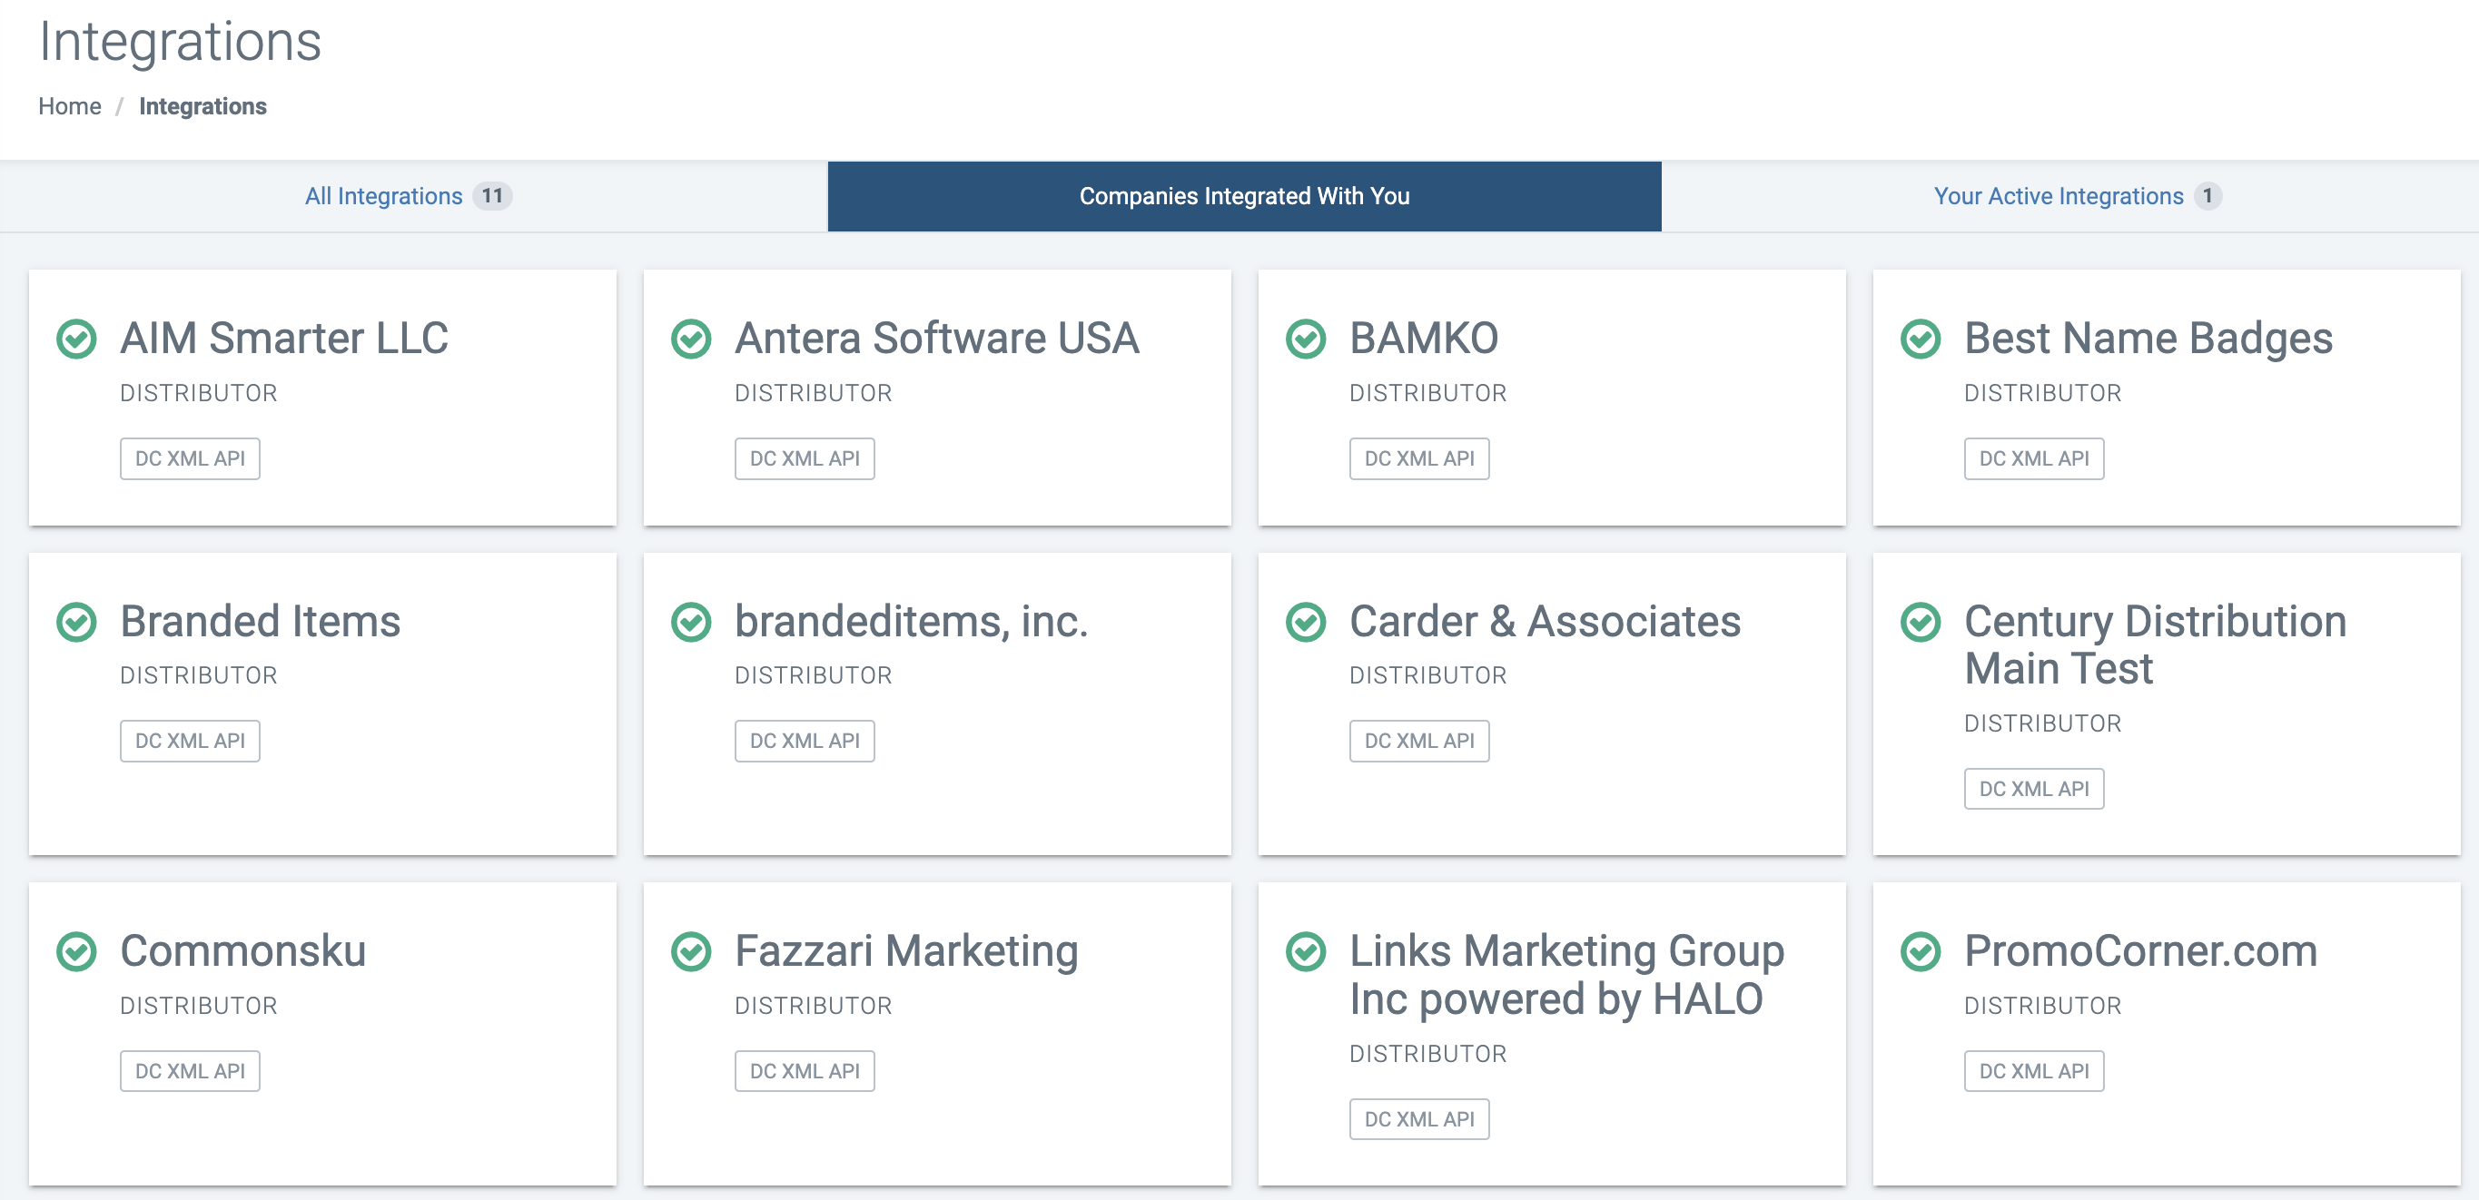Image resolution: width=2479 pixels, height=1200 pixels.
Task: Open Links Marketing Group Inc powered by HALO
Action: coord(1566,975)
